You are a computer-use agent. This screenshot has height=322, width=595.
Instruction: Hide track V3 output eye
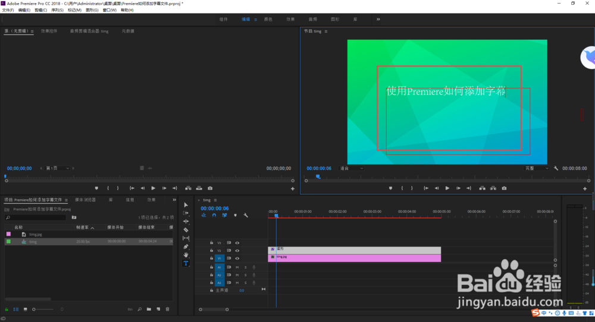[x=237, y=243]
